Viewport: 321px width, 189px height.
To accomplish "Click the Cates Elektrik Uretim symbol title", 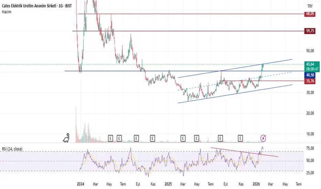I will [x=37, y=6].
